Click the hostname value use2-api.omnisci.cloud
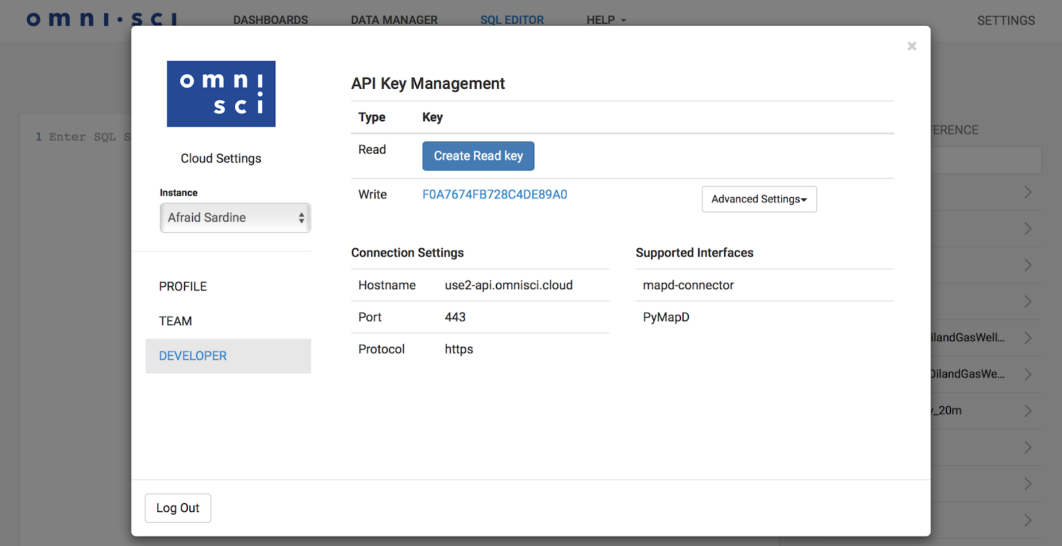 508,285
